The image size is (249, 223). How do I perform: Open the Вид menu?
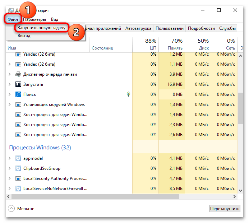(55, 19)
